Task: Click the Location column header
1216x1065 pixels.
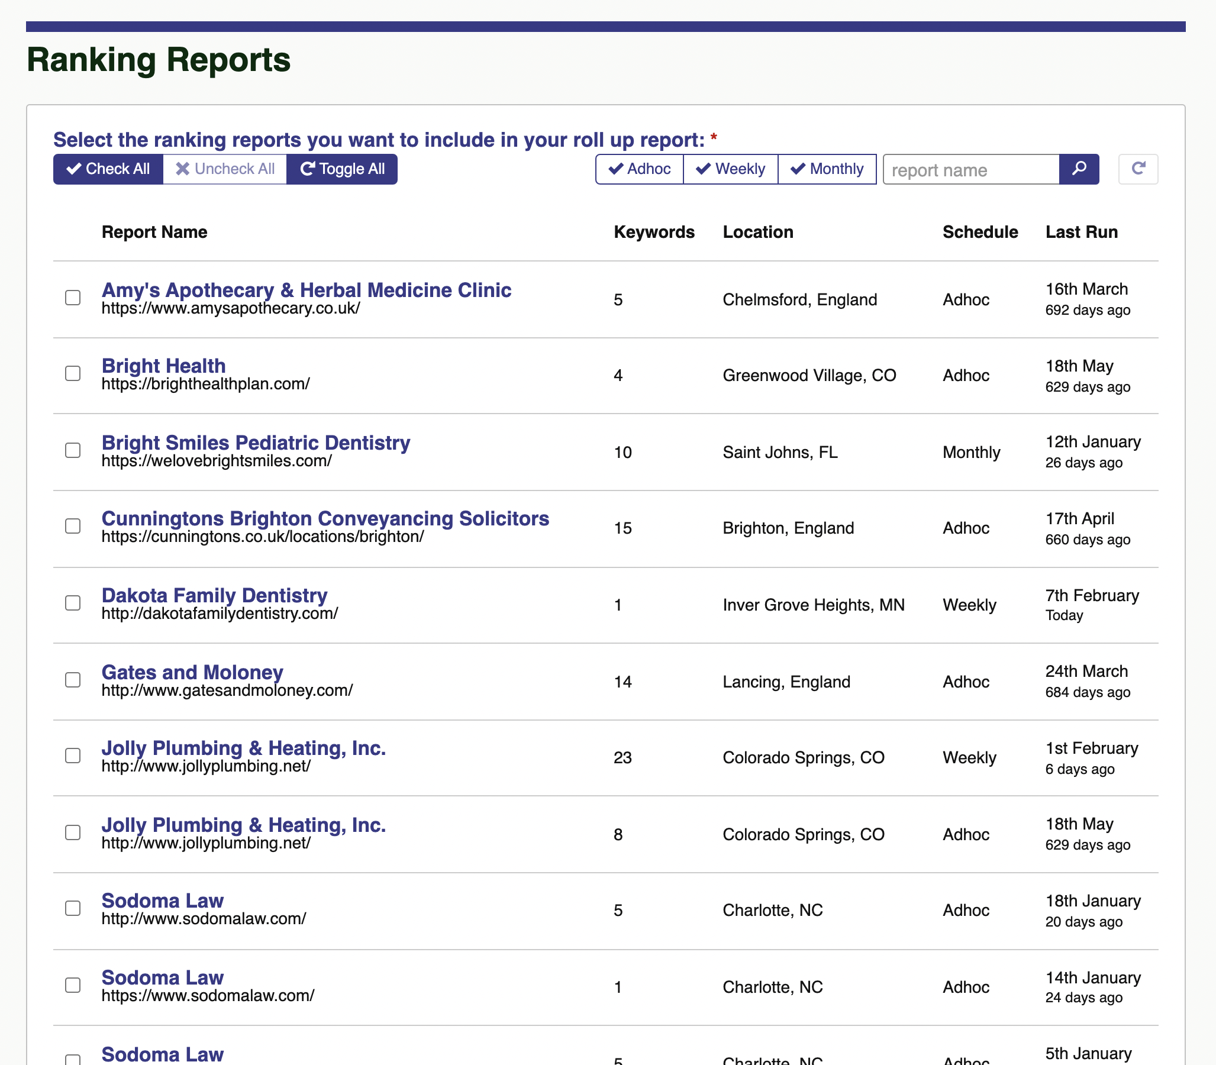Action: point(758,232)
